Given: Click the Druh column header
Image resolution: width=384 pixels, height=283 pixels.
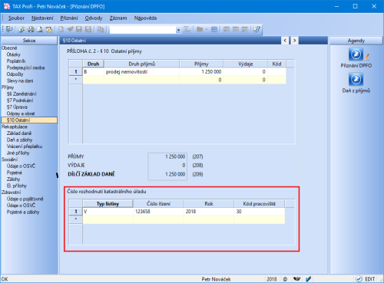Looking at the screenshot, I should 94,64.
